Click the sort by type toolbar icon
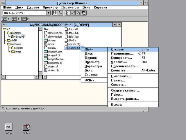The height and width of the screenshot is (140, 186). coord(72,13)
